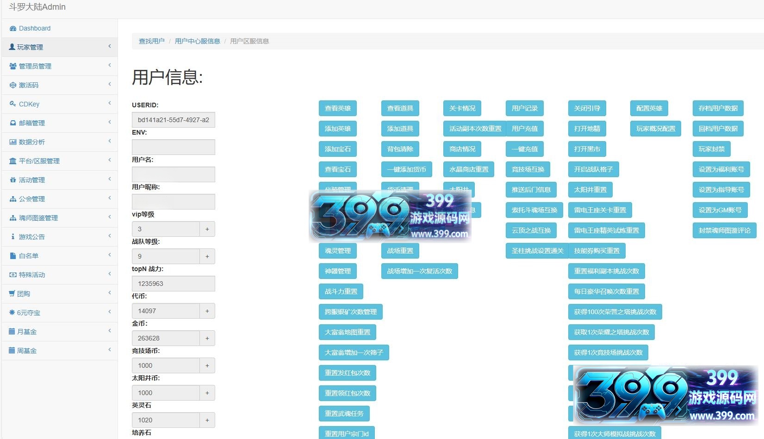Click the 配置英雄 button

coord(649,108)
